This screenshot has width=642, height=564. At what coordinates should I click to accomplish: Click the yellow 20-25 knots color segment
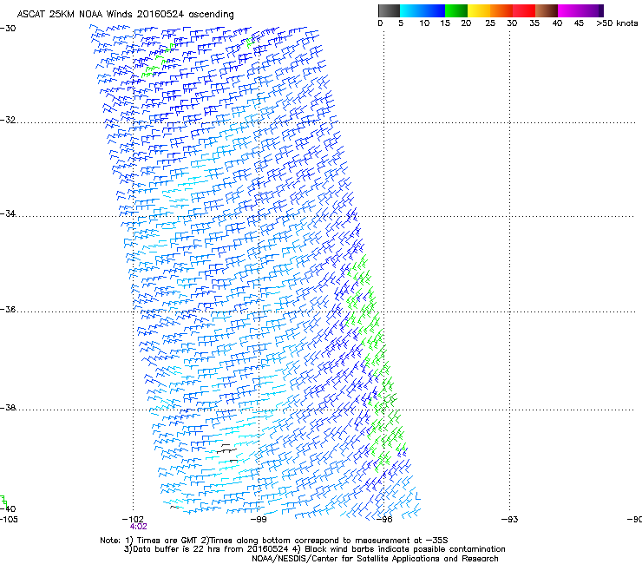tap(479, 10)
